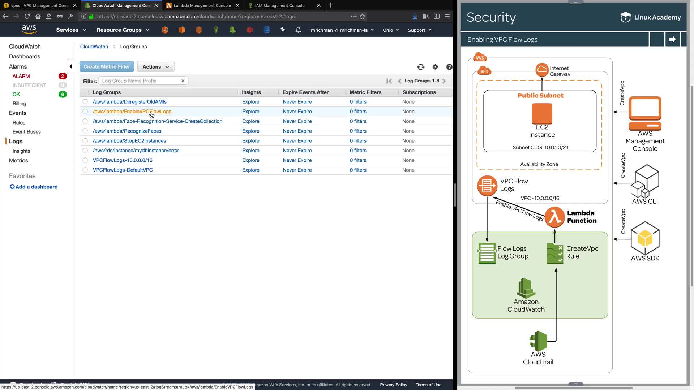Select the /aws/lambda/DeregisterOldAMIs radio button
694x390 pixels.
(85, 102)
